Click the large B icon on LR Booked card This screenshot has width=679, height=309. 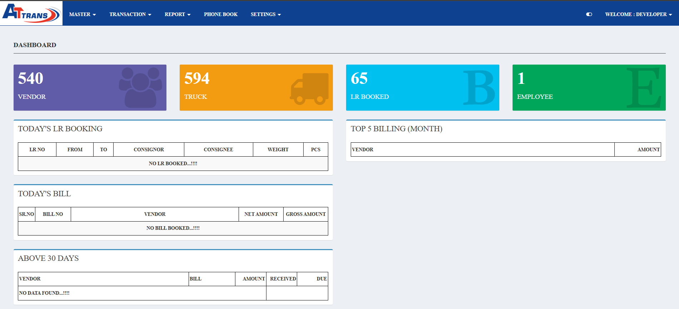point(478,88)
